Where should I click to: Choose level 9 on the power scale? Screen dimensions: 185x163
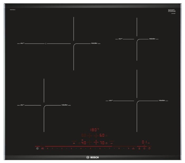129,149
